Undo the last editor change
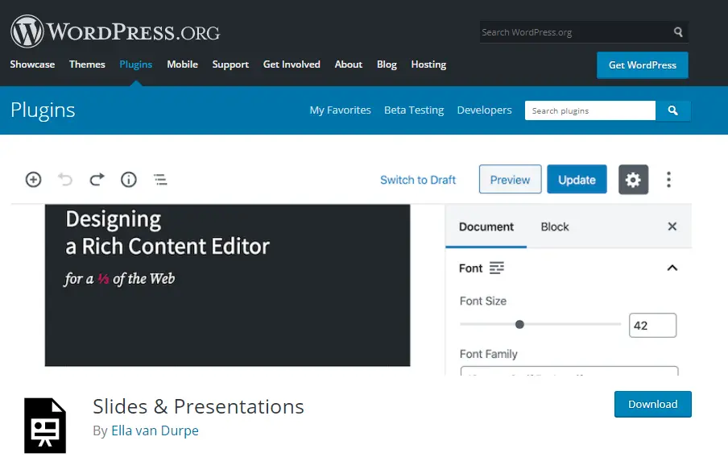728x474 pixels. [x=65, y=180]
